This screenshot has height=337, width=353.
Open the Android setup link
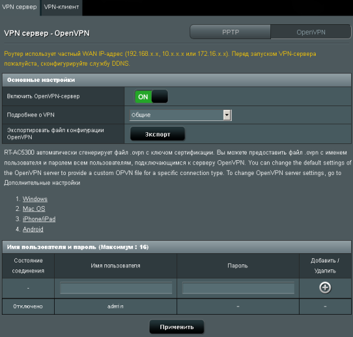[33, 229]
